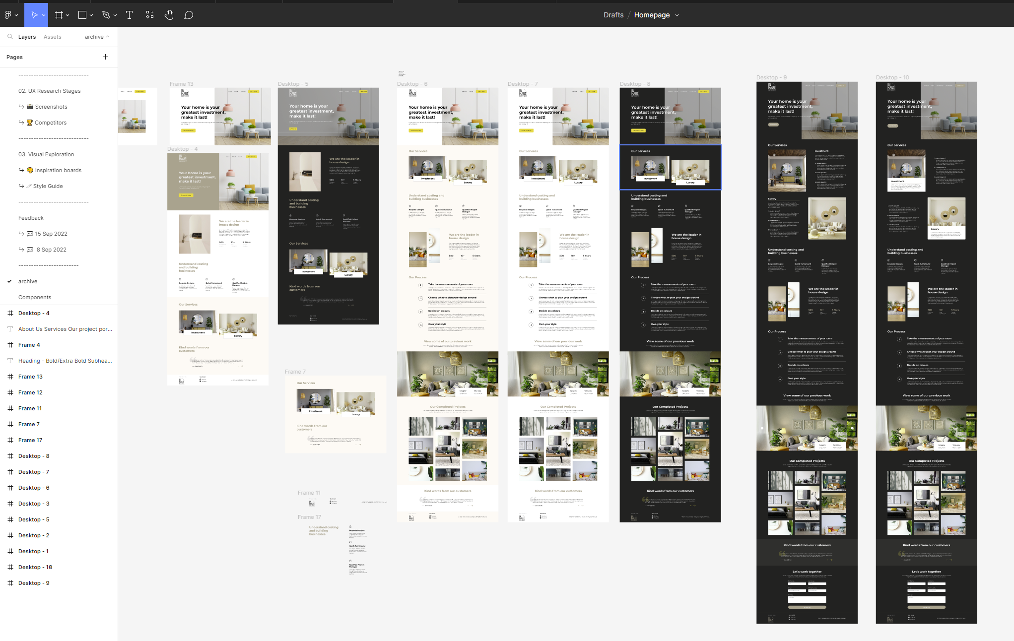Select the Desktop - 8 layer in sidebar

coord(34,456)
